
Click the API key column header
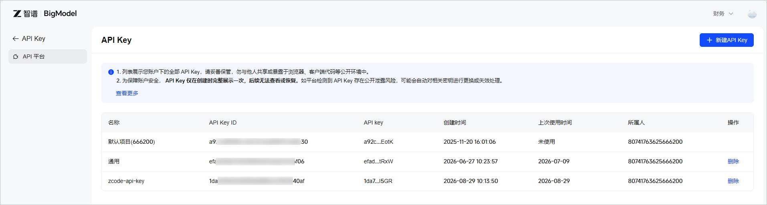point(373,123)
